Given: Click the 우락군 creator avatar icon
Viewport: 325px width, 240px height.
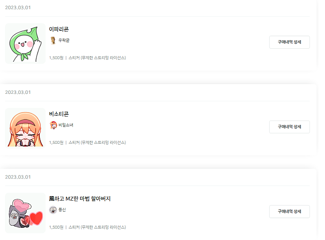Looking at the screenshot, I should coord(53,40).
